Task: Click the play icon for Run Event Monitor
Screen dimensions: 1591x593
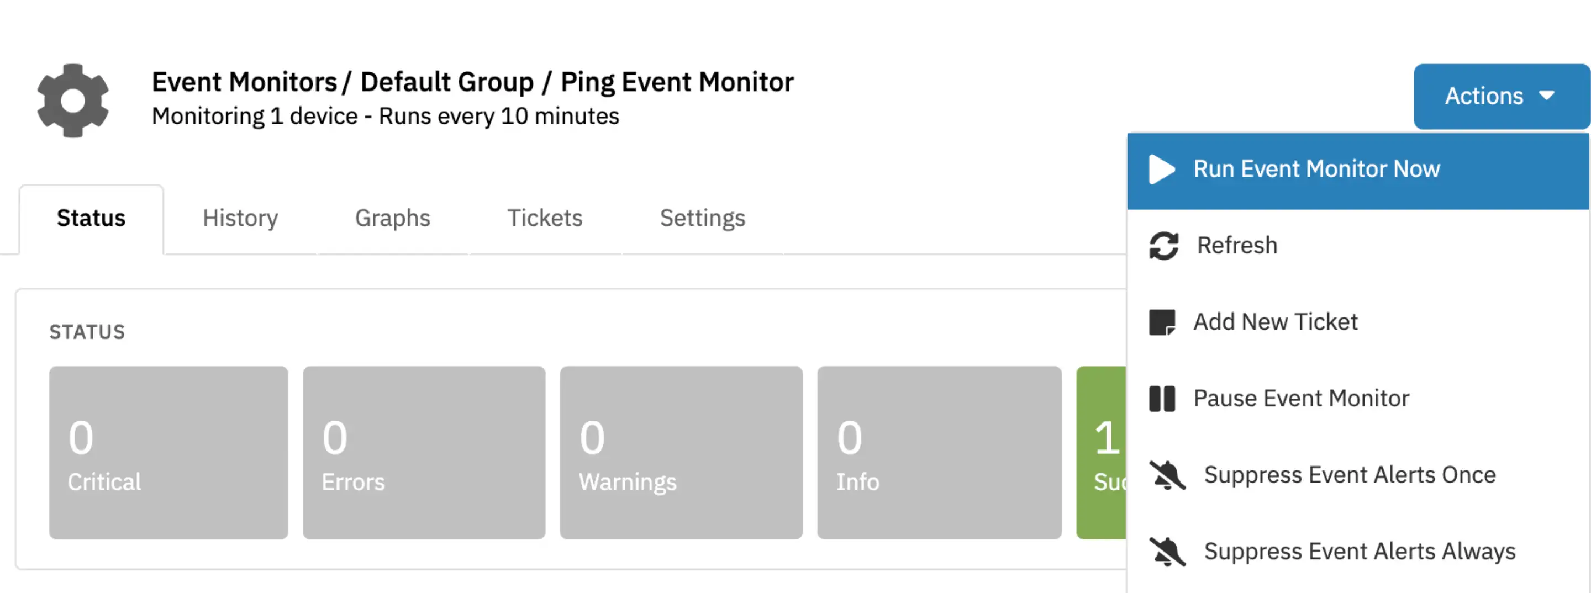Action: [x=1161, y=169]
